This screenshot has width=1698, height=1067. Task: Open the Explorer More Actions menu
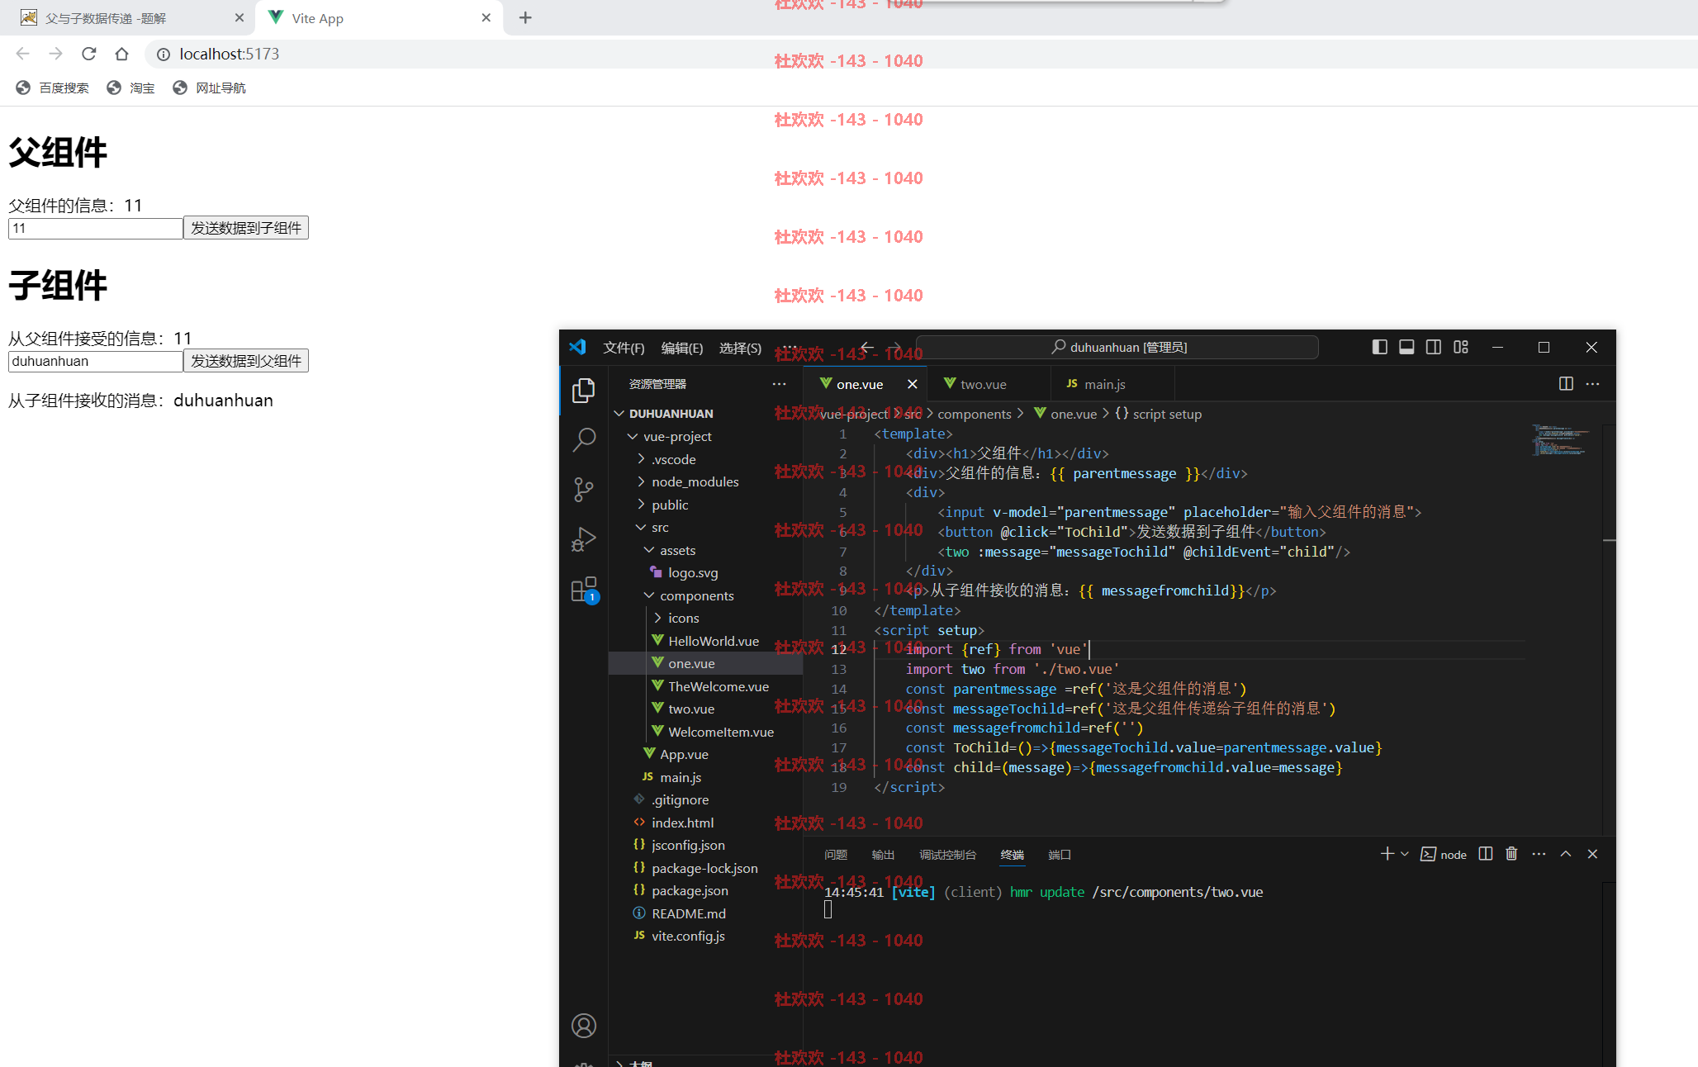coord(779,384)
